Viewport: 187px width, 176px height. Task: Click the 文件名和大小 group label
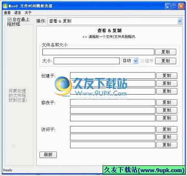point(55,45)
